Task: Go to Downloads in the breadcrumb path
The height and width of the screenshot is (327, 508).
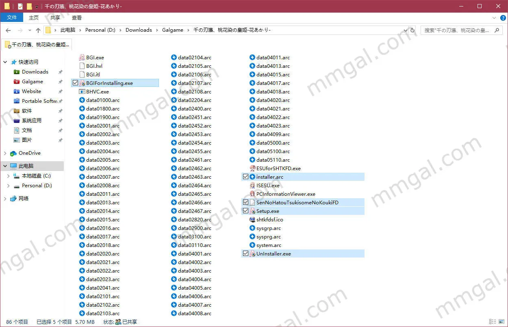Action: point(139,30)
